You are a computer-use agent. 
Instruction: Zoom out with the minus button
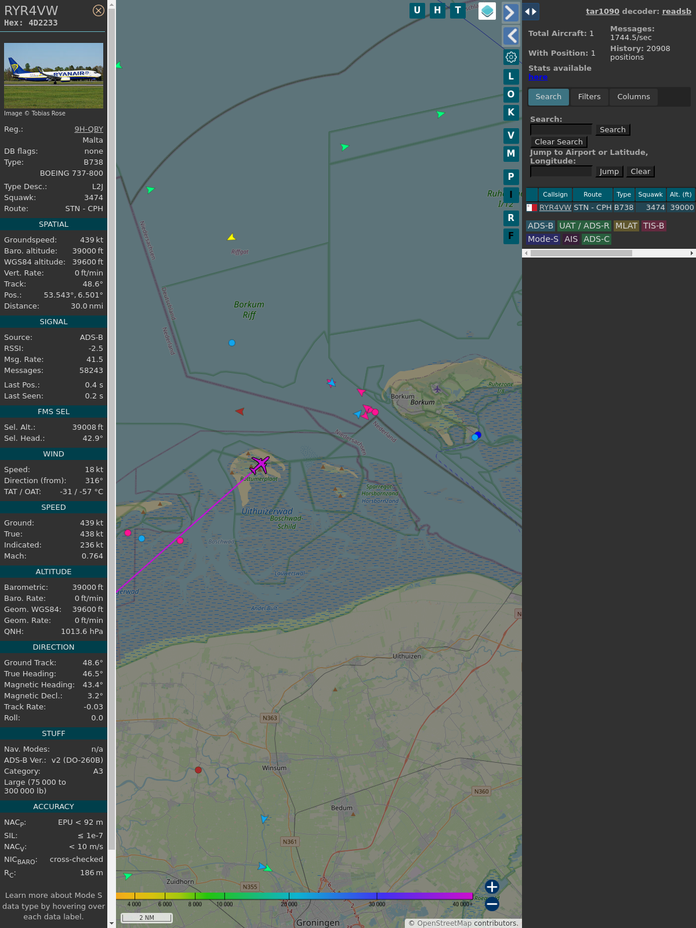(x=492, y=904)
